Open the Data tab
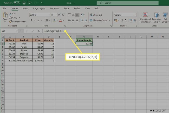 point(66,8)
